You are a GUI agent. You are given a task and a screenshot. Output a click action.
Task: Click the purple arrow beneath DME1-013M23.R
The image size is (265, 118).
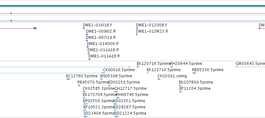point(137,34)
